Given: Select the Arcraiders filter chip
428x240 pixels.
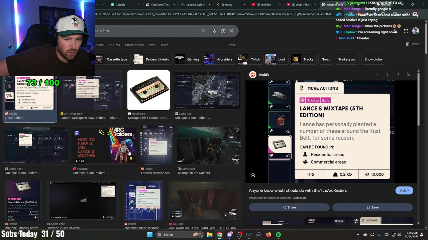Looking at the screenshot, I should 220,59.
